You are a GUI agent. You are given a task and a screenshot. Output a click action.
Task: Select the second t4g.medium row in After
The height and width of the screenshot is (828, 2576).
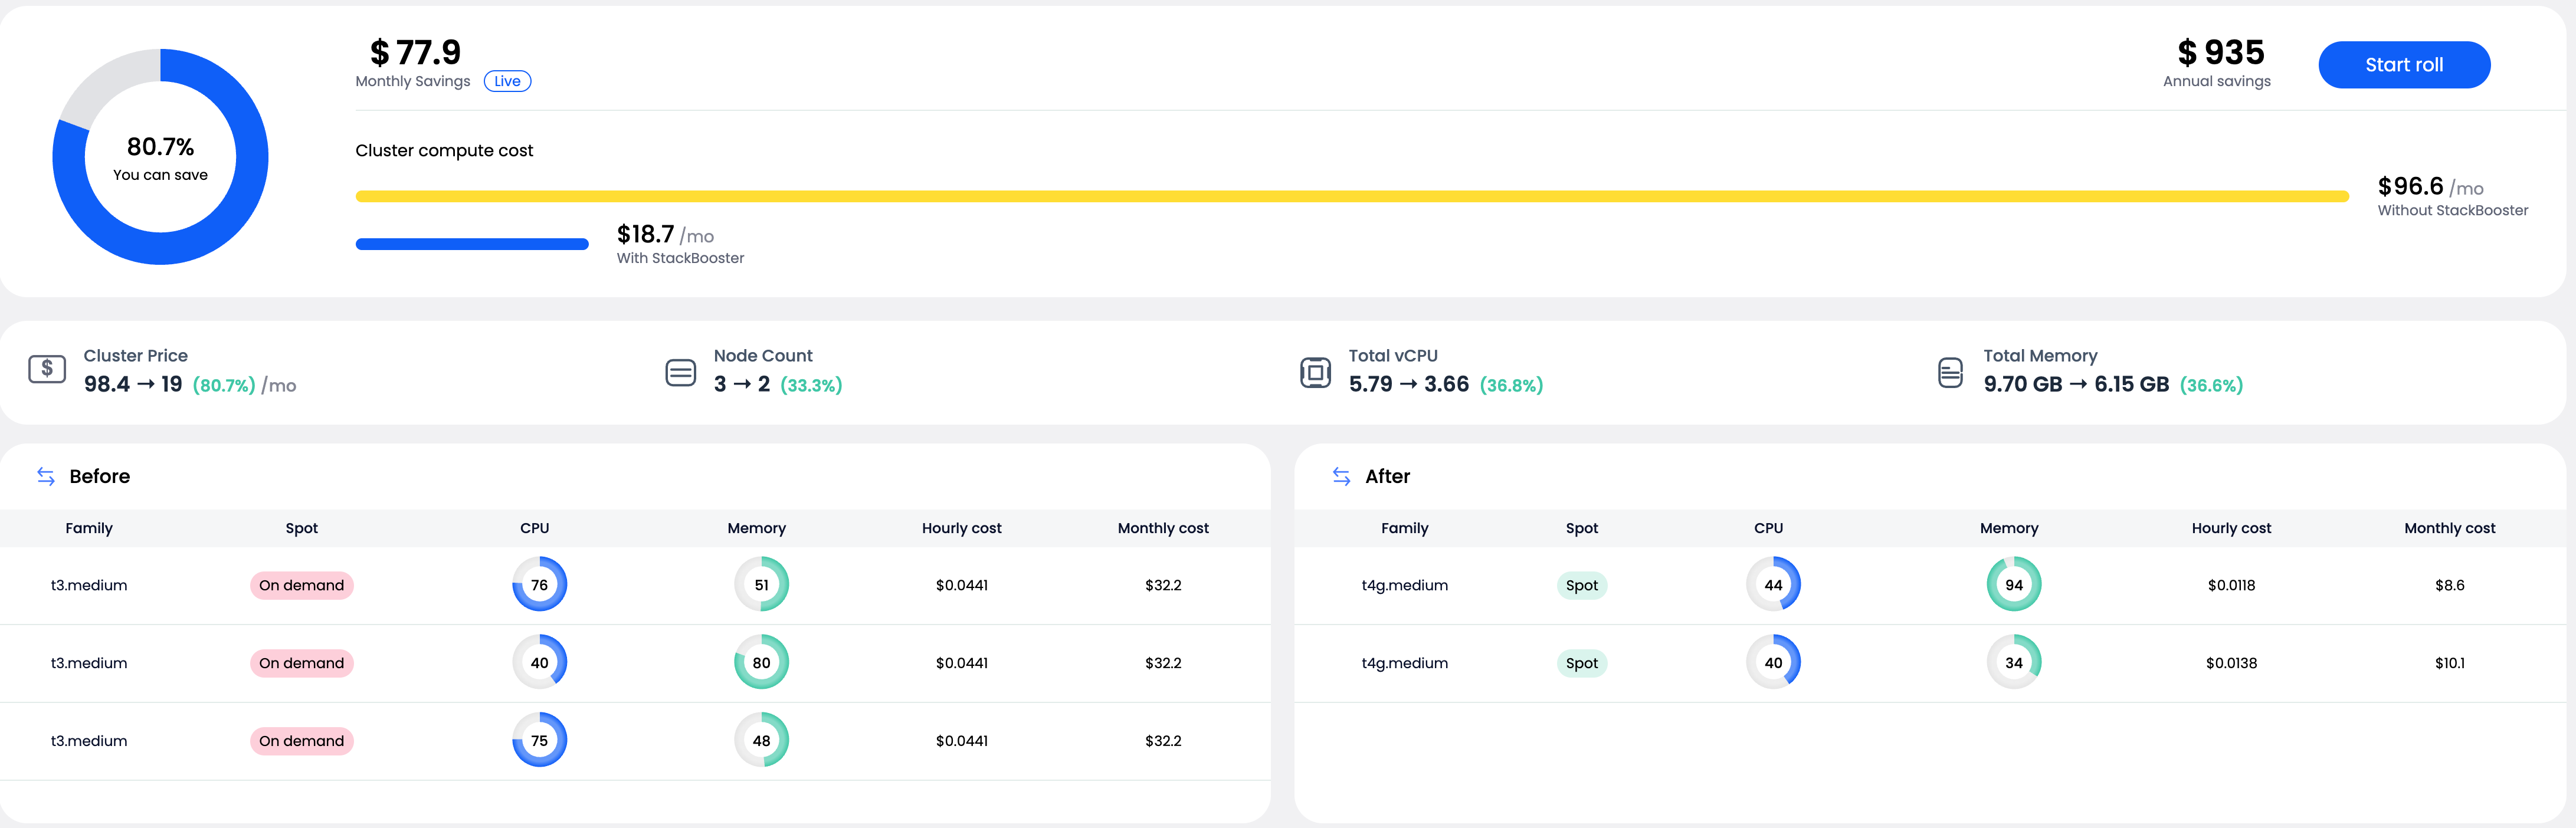[1404, 663]
